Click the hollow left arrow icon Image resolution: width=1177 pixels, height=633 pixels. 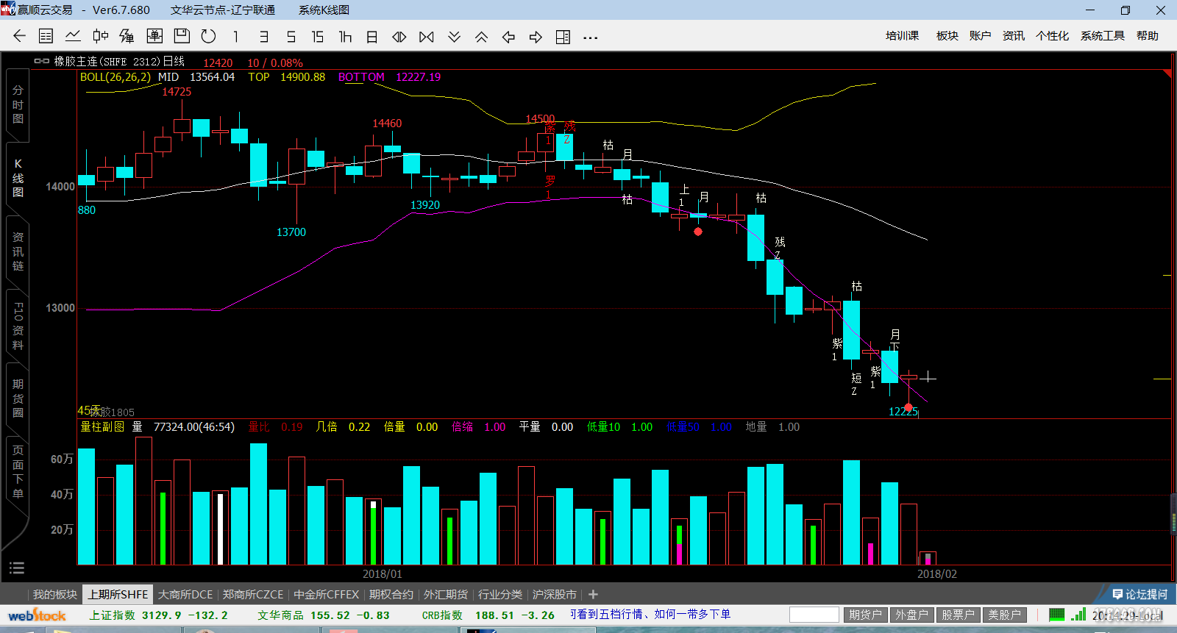coord(508,36)
